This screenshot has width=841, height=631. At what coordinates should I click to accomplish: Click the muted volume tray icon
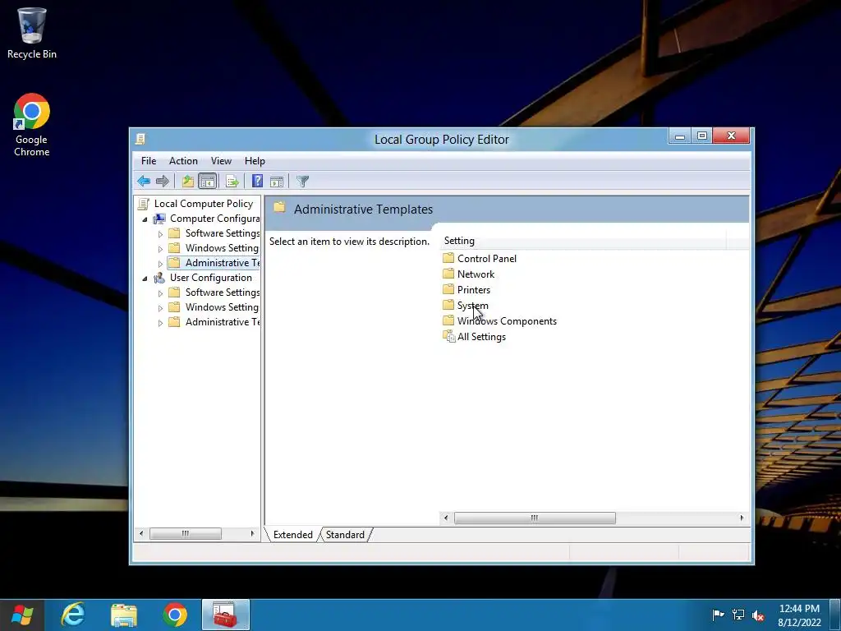758,615
